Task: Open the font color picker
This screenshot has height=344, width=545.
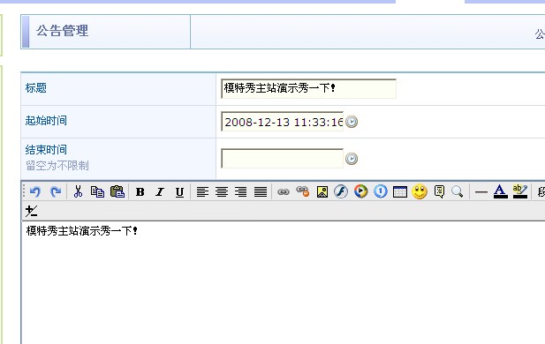Action: coord(500,191)
